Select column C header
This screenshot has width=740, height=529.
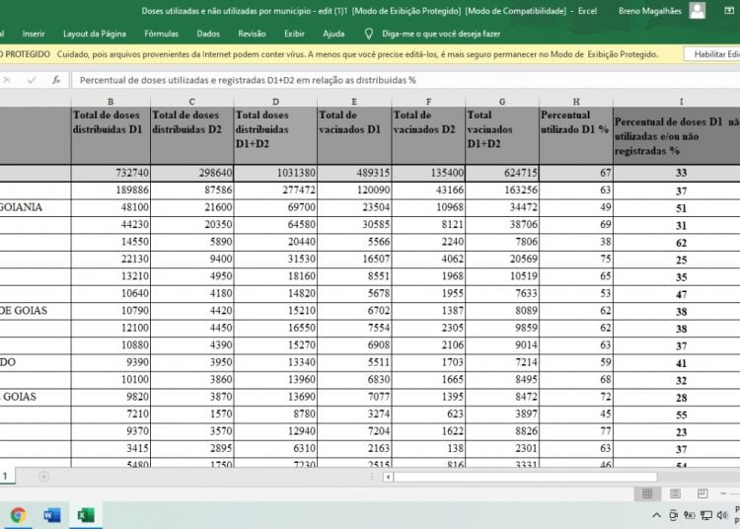(191, 102)
